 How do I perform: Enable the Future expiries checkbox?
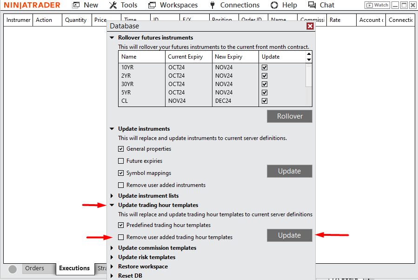click(121, 161)
